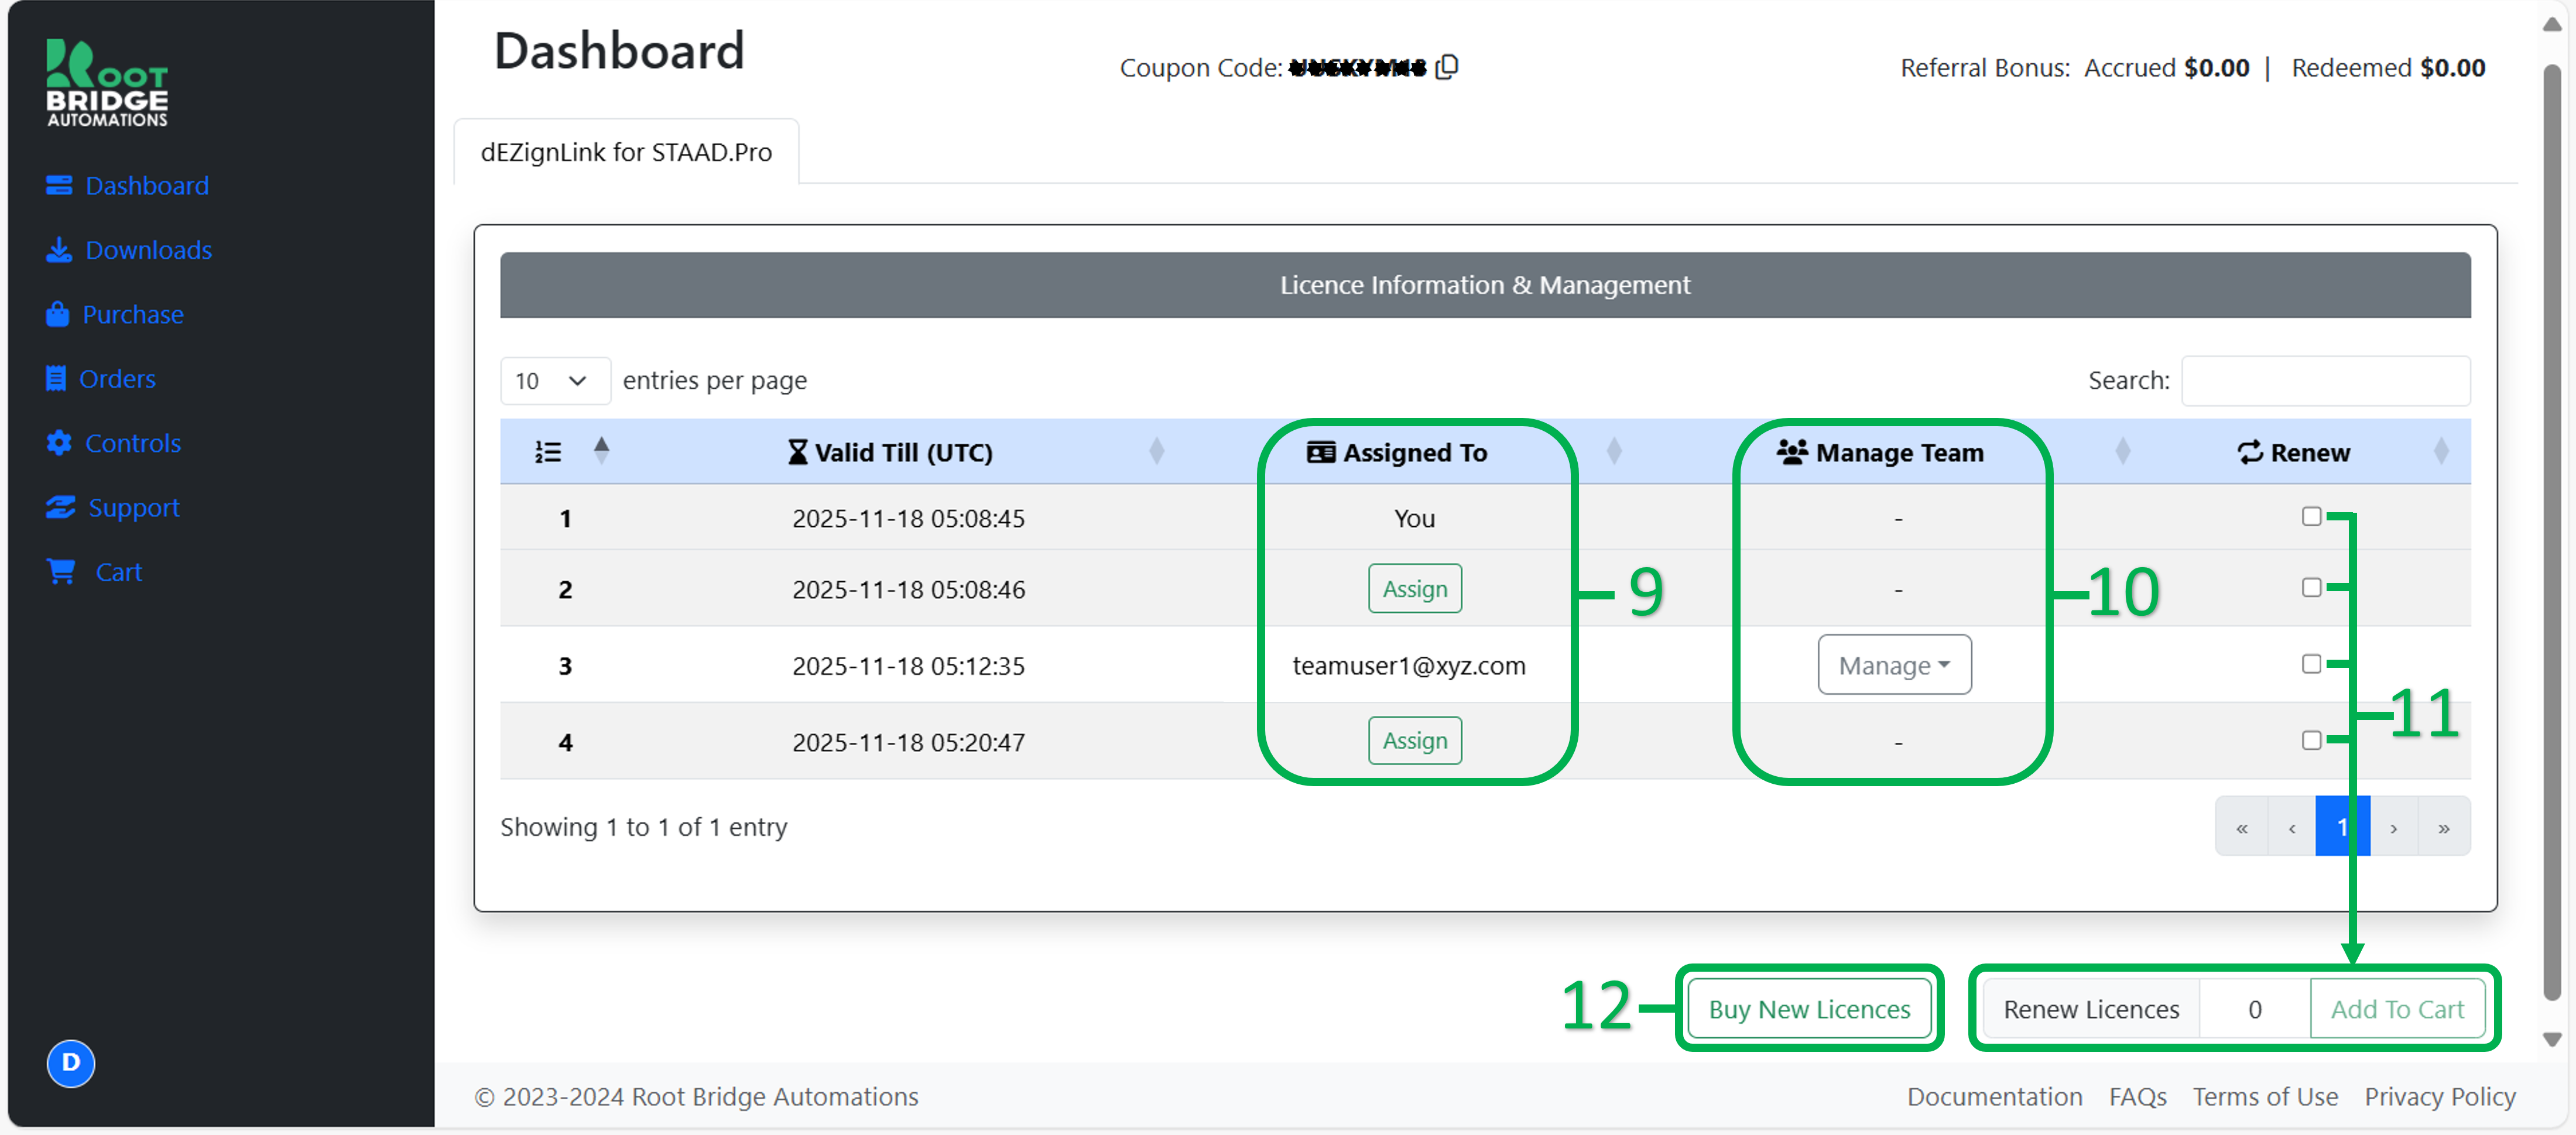Open the Support page
Viewport: 2576px width, 1135px height.
click(112, 508)
